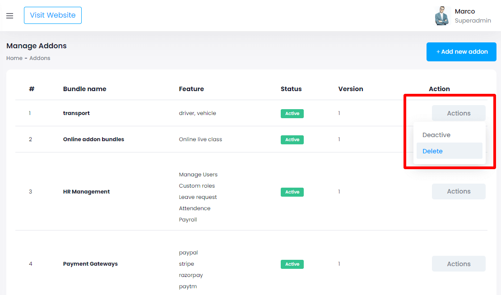
Task: Click the Add new addon button
Action: (x=461, y=52)
